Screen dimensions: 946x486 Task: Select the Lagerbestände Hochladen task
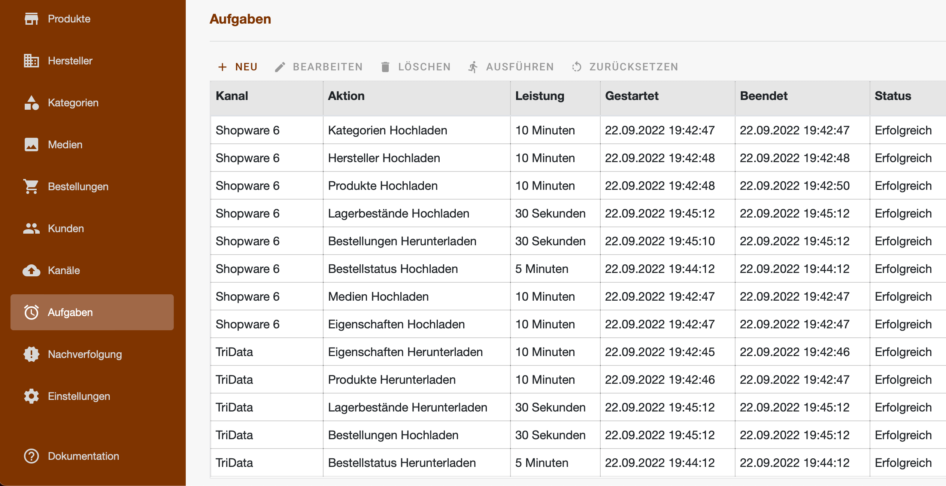point(578,213)
